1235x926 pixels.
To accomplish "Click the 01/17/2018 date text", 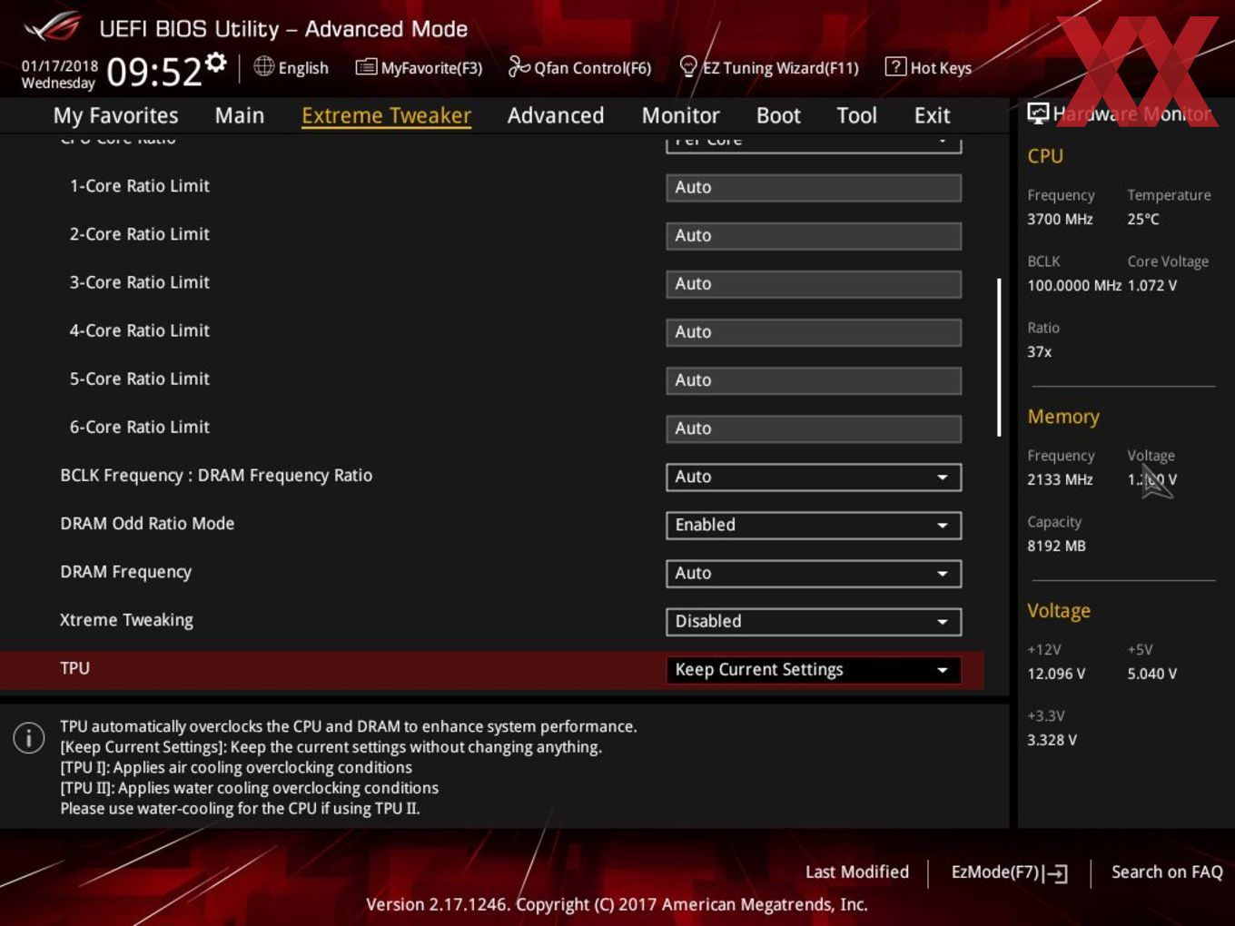I will (x=59, y=66).
